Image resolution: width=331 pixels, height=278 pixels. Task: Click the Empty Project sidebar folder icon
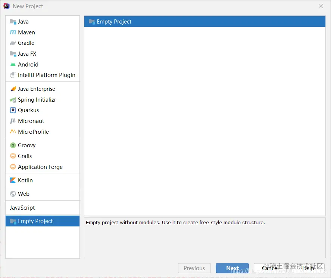point(13,221)
